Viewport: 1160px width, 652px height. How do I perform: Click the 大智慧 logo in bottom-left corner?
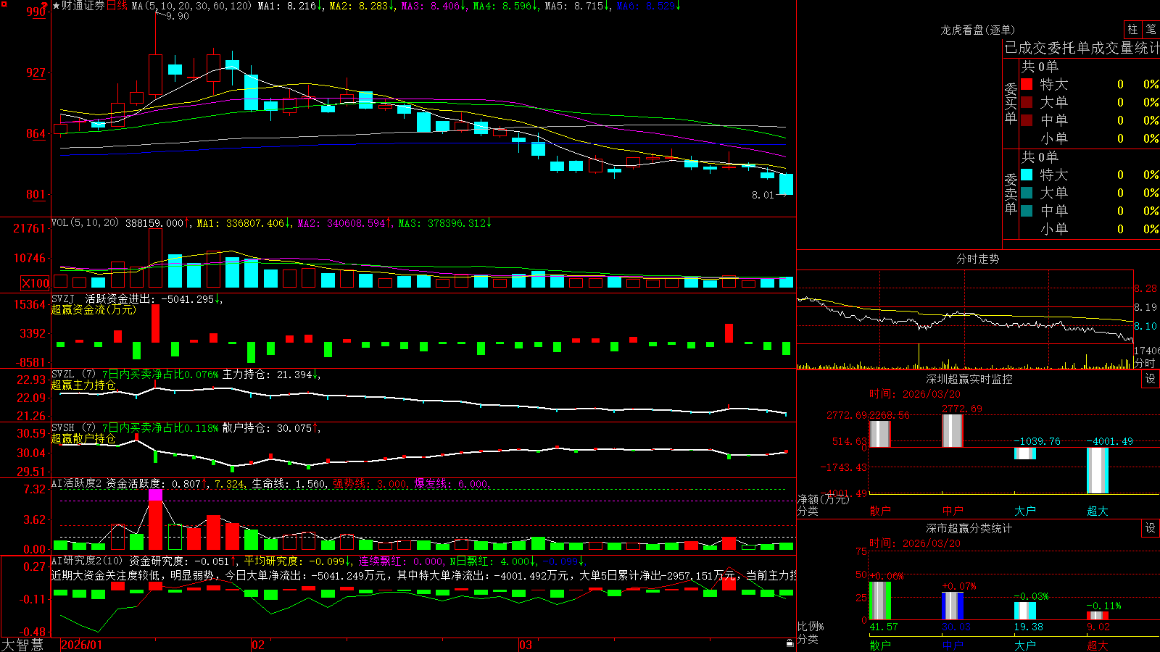pos(22,645)
